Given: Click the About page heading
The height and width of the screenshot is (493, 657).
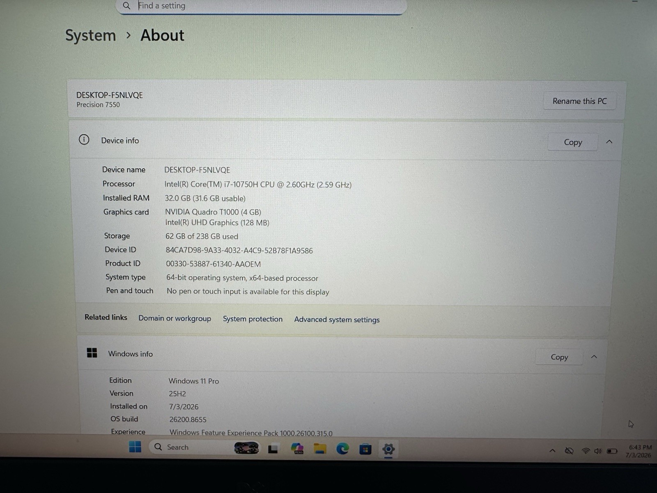Looking at the screenshot, I should pos(162,35).
